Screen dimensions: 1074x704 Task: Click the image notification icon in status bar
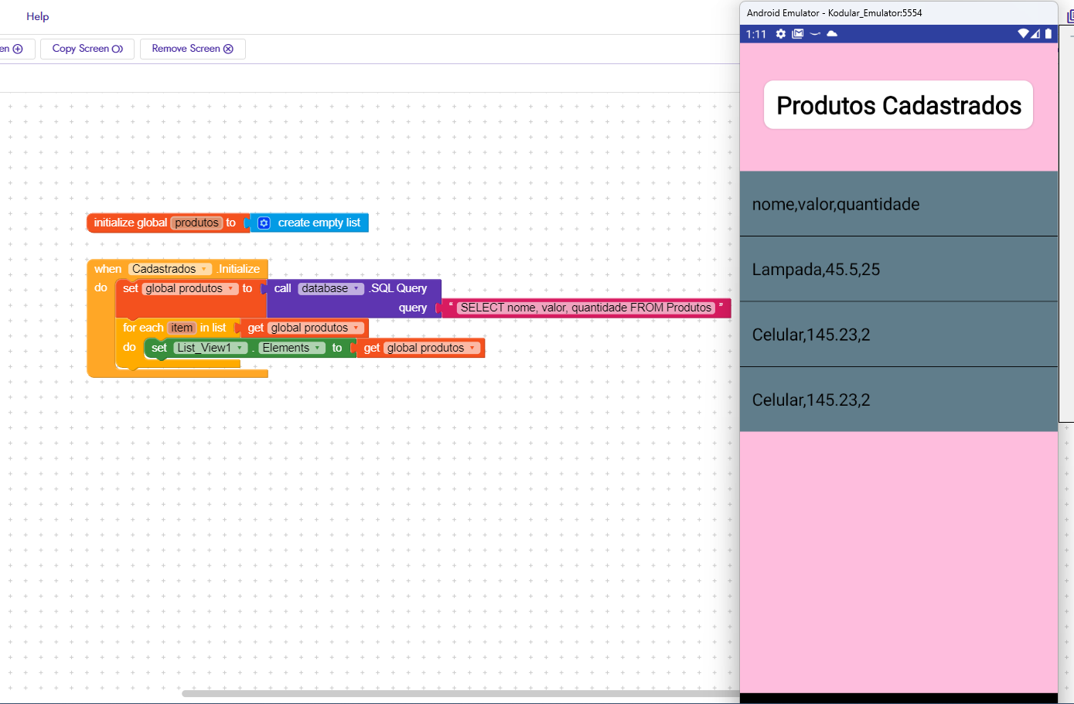point(798,34)
